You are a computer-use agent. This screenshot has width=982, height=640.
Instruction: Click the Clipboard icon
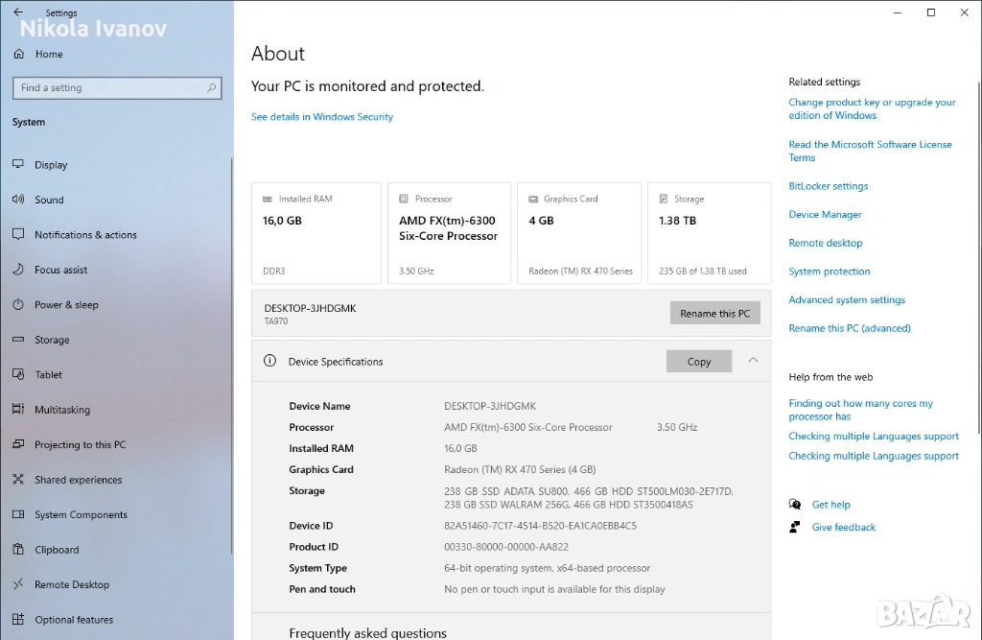[x=18, y=550]
